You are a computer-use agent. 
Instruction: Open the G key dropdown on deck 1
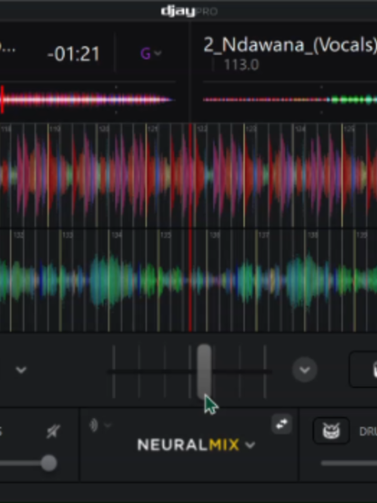pyautogui.click(x=150, y=53)
